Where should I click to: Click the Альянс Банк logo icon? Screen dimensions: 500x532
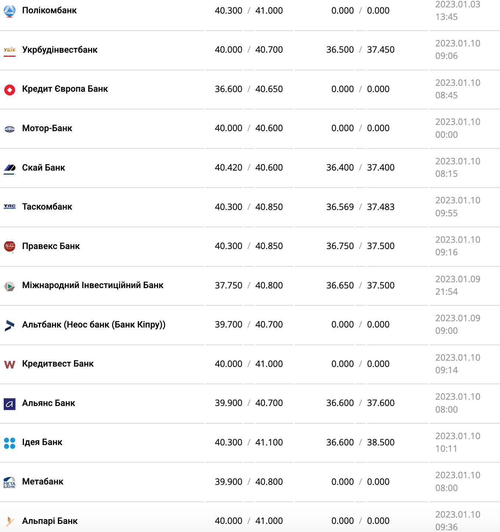[x=10, y=404]
